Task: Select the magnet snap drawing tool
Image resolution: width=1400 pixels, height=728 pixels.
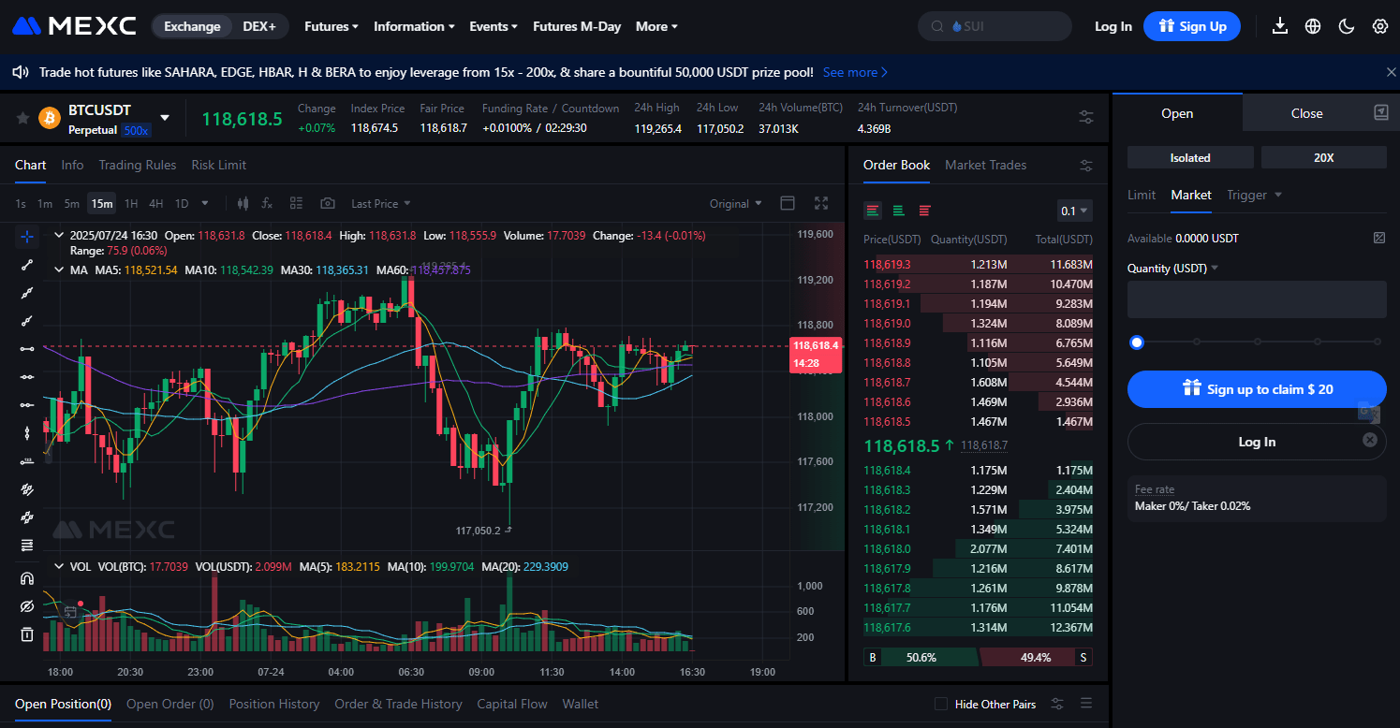Action: [27, 578]
